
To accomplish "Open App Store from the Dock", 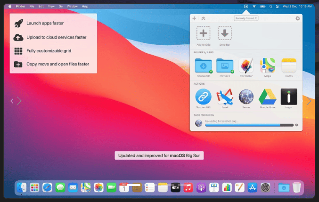I will click(252, 187).
